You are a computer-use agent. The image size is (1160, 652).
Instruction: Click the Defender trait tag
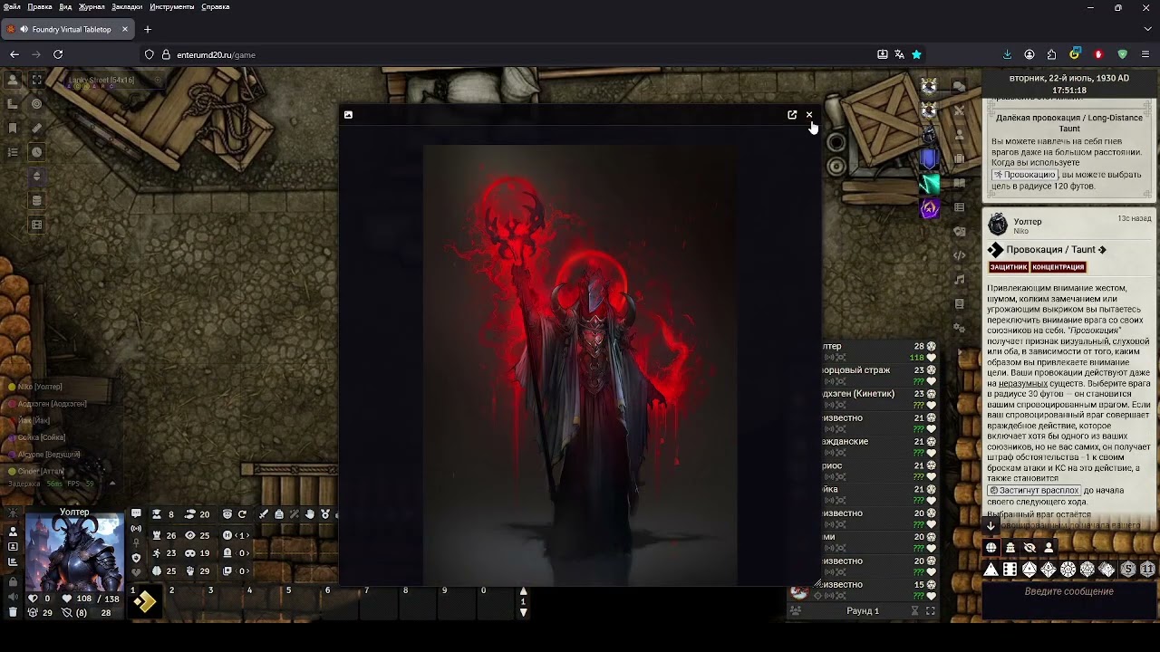tap(1009, 267)
